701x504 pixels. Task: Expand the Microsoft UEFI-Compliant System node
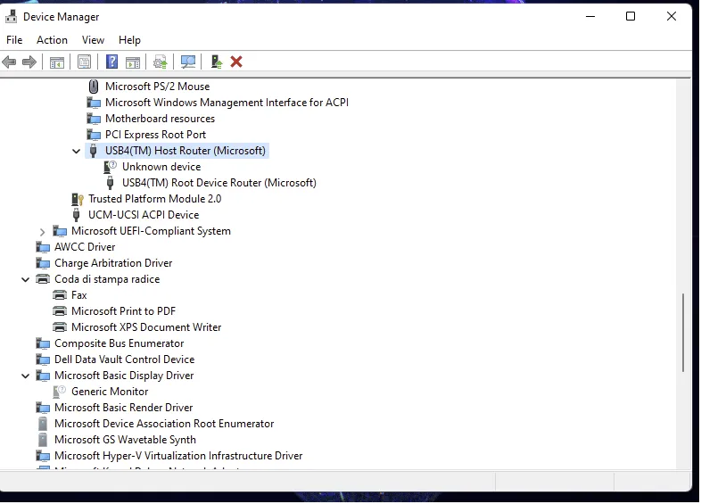tap(43, 232)
